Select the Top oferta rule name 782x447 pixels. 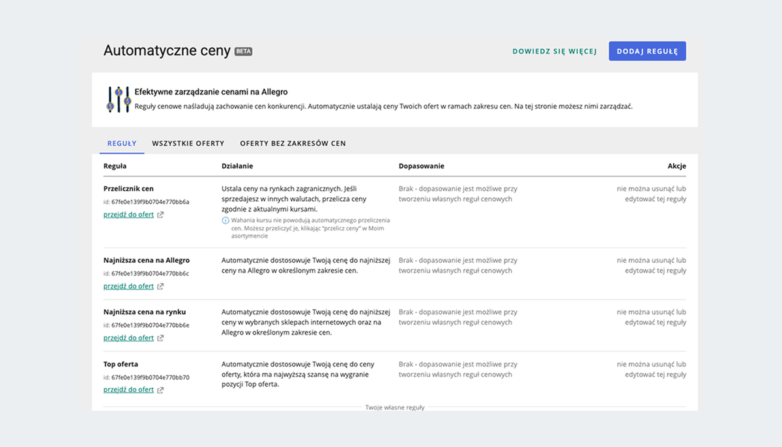click(x=121, y=364)
